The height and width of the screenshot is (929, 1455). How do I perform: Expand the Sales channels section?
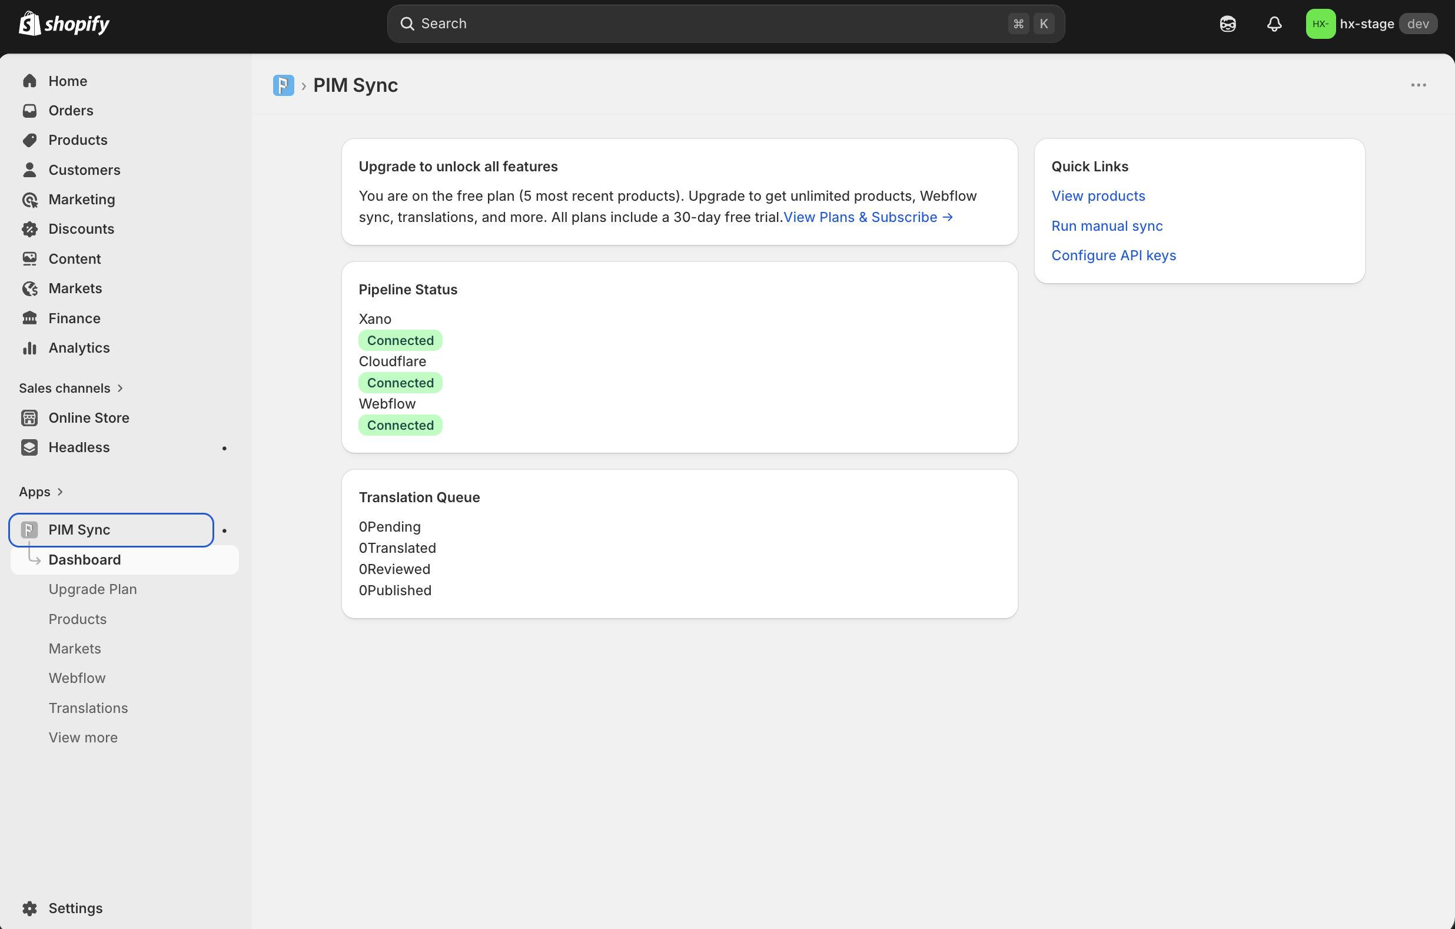tap(71, 388)
